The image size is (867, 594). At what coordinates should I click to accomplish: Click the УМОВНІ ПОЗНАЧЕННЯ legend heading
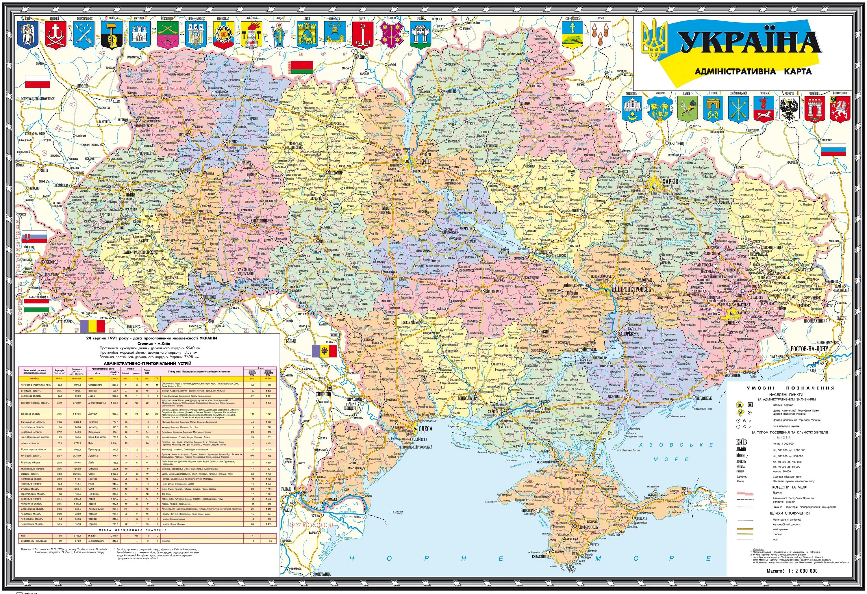pyautogui.click(x=790, y=388)
